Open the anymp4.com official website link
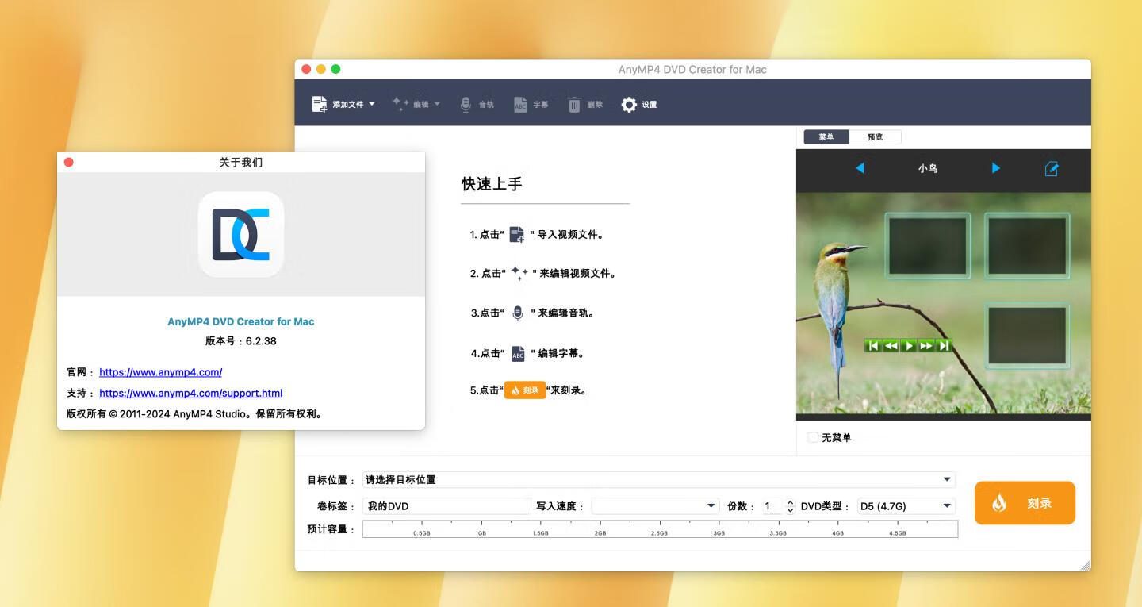 point(160,372)
